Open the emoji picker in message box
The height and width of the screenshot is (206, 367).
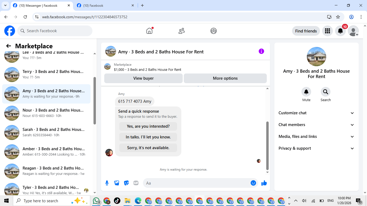point(253,183)
